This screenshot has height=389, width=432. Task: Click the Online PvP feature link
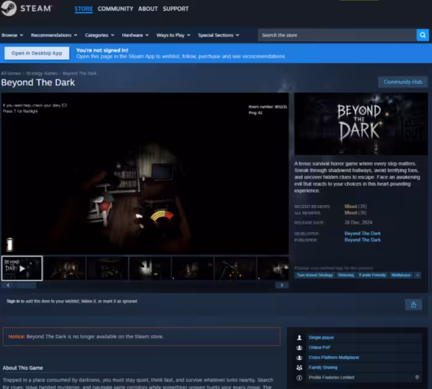tap(320, 348)
